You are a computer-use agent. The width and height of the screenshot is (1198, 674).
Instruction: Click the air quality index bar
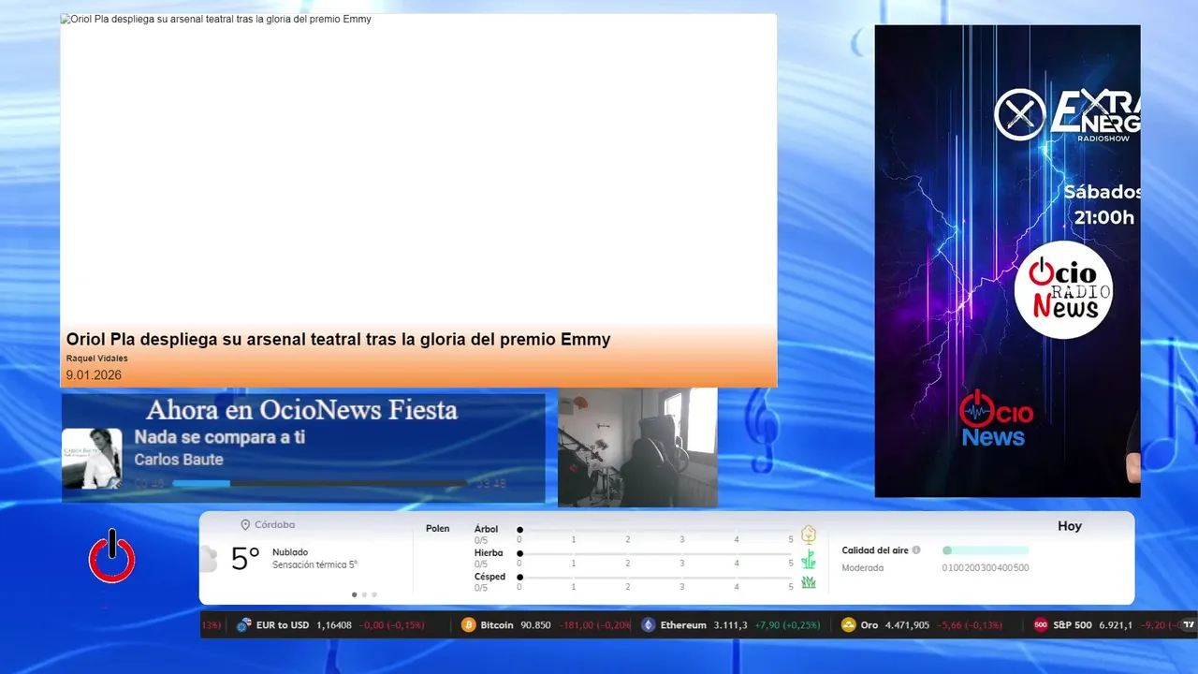[986, 550]
